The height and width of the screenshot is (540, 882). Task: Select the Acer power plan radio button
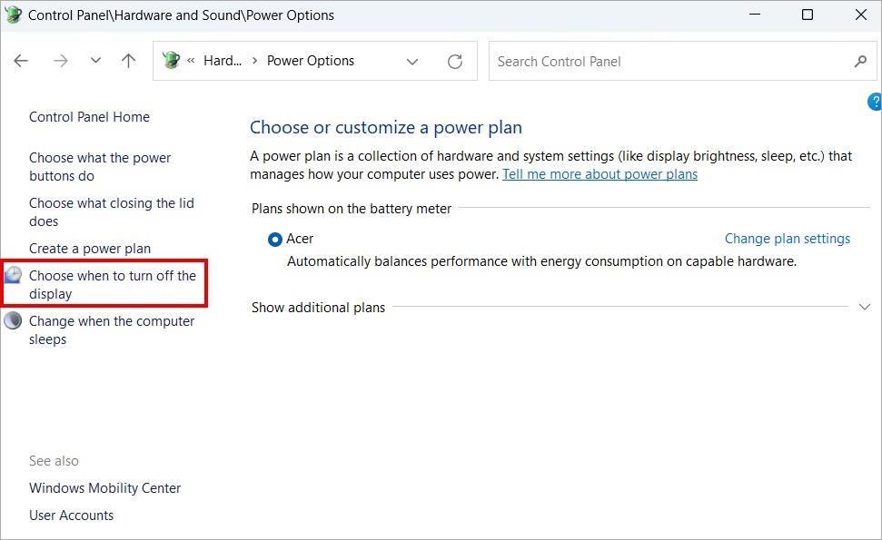[275, 240]
